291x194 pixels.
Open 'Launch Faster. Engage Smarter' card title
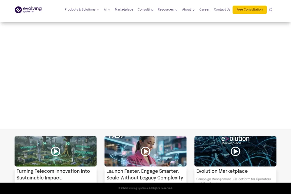145,174
